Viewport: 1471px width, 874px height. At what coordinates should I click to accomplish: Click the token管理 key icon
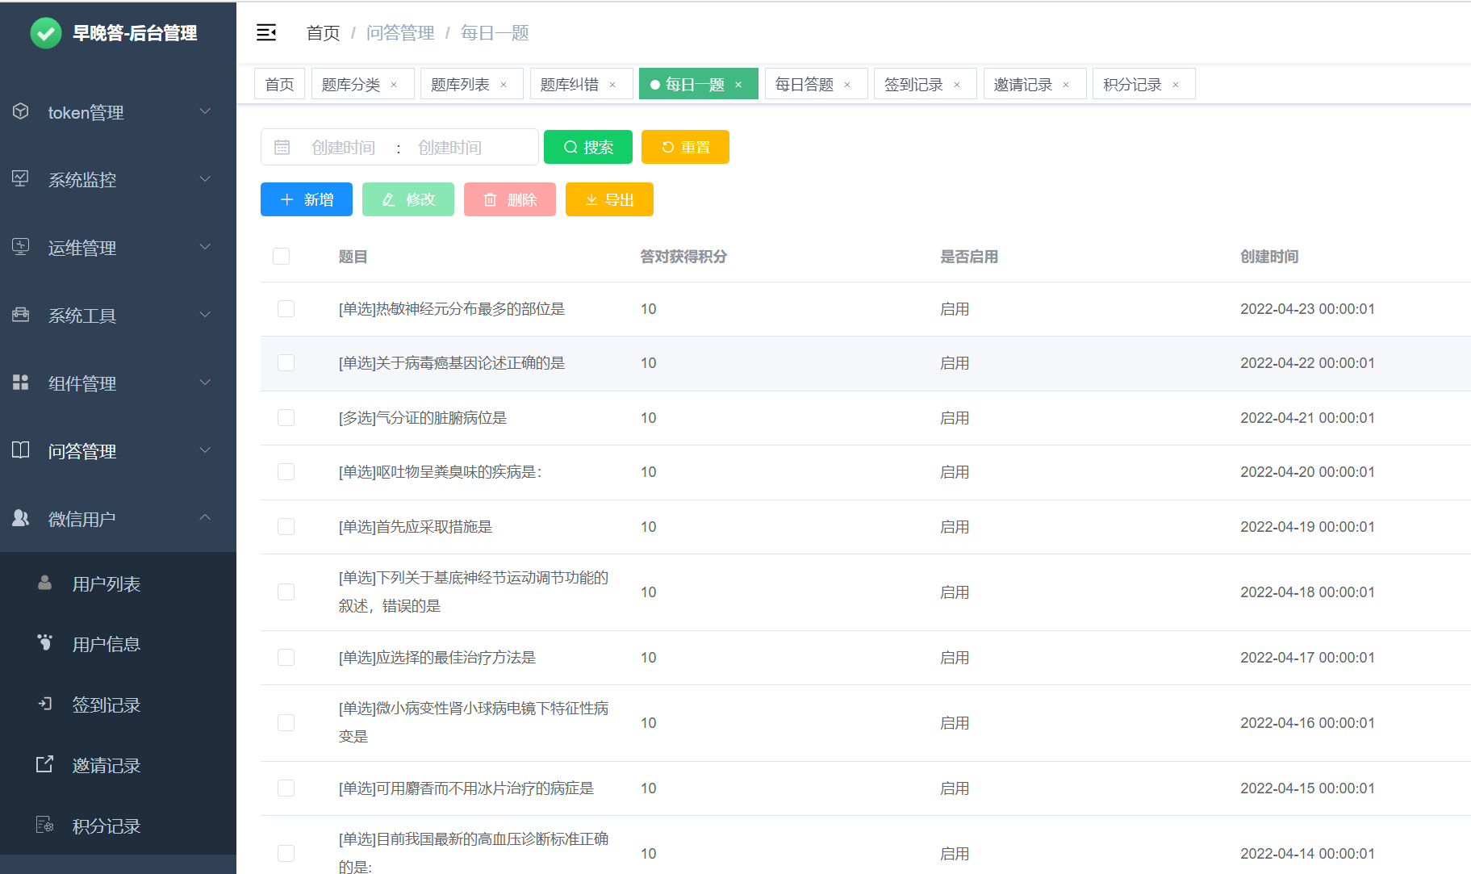(x=20, y=112)
